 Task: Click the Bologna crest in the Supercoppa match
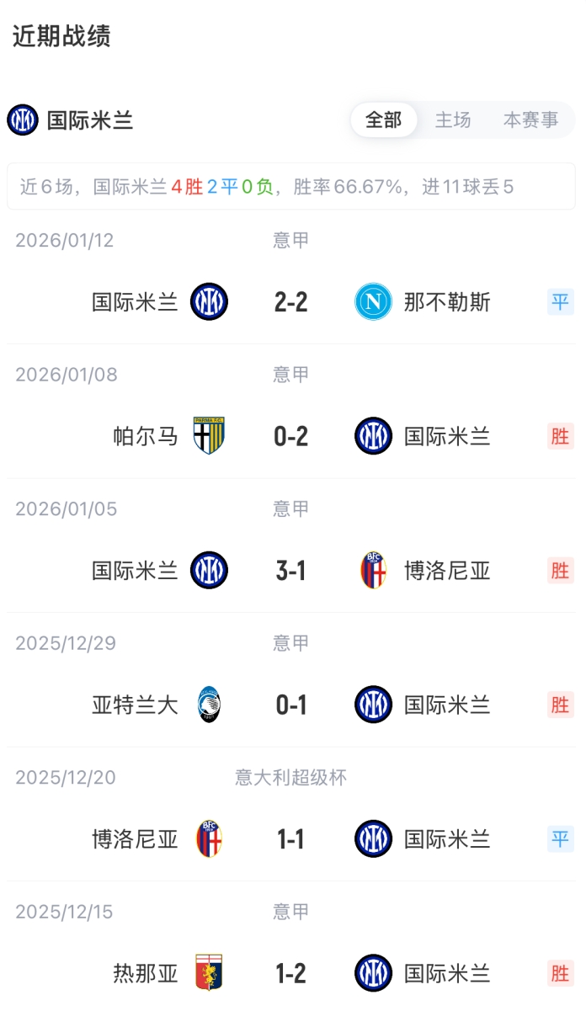point(209,839)
